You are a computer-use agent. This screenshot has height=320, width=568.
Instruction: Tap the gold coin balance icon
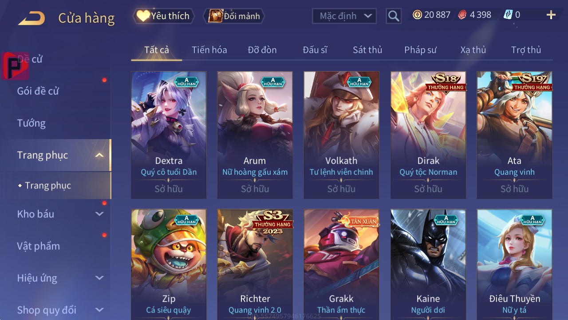(x=417, y=15)
